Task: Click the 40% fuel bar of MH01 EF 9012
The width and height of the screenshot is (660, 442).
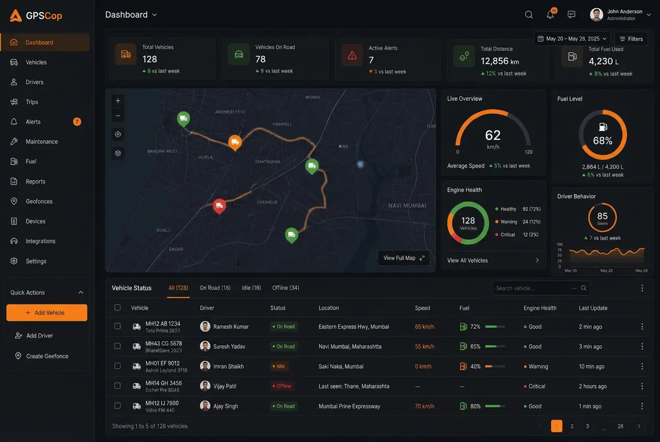Action: pos(495,366)
